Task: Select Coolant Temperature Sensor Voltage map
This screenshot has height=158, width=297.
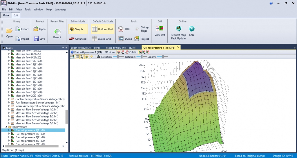Action: pyautogui.click(x=38, y=99)
